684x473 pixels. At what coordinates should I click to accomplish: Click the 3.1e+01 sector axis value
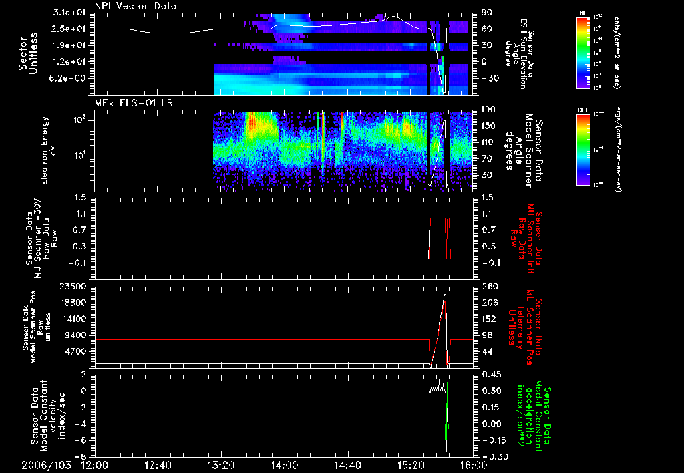69,13
